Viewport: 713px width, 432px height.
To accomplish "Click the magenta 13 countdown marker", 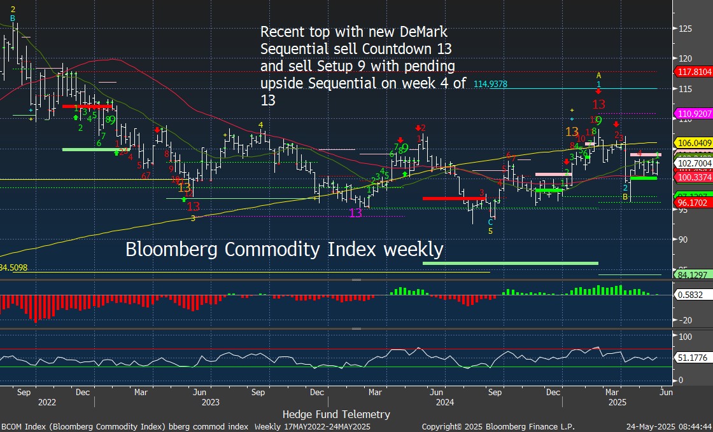I will [x=355, y=213].
